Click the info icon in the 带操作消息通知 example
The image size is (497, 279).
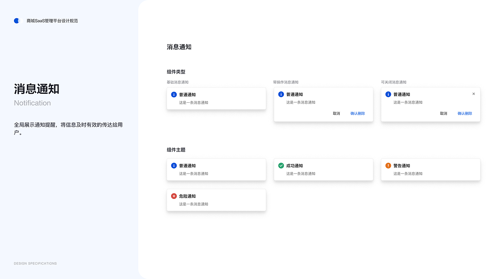(x=281, y=94)
